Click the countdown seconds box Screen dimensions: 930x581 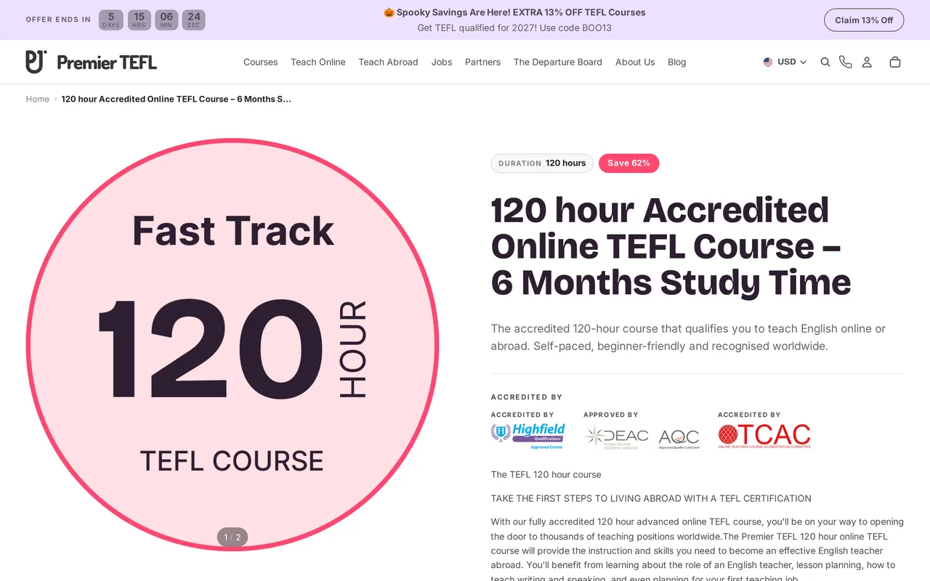click(x=193, y=20)
